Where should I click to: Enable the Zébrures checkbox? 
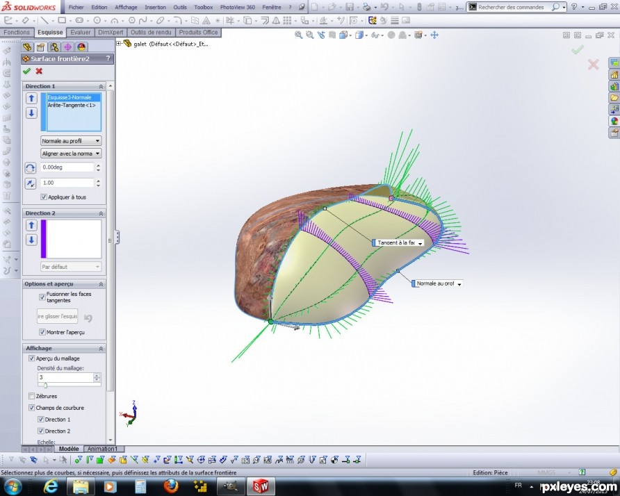click(32, 396)
